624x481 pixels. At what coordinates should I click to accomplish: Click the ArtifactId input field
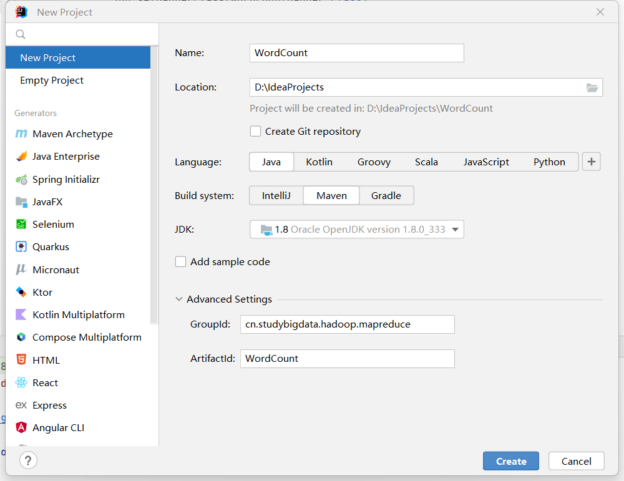(x=348, y=359)
